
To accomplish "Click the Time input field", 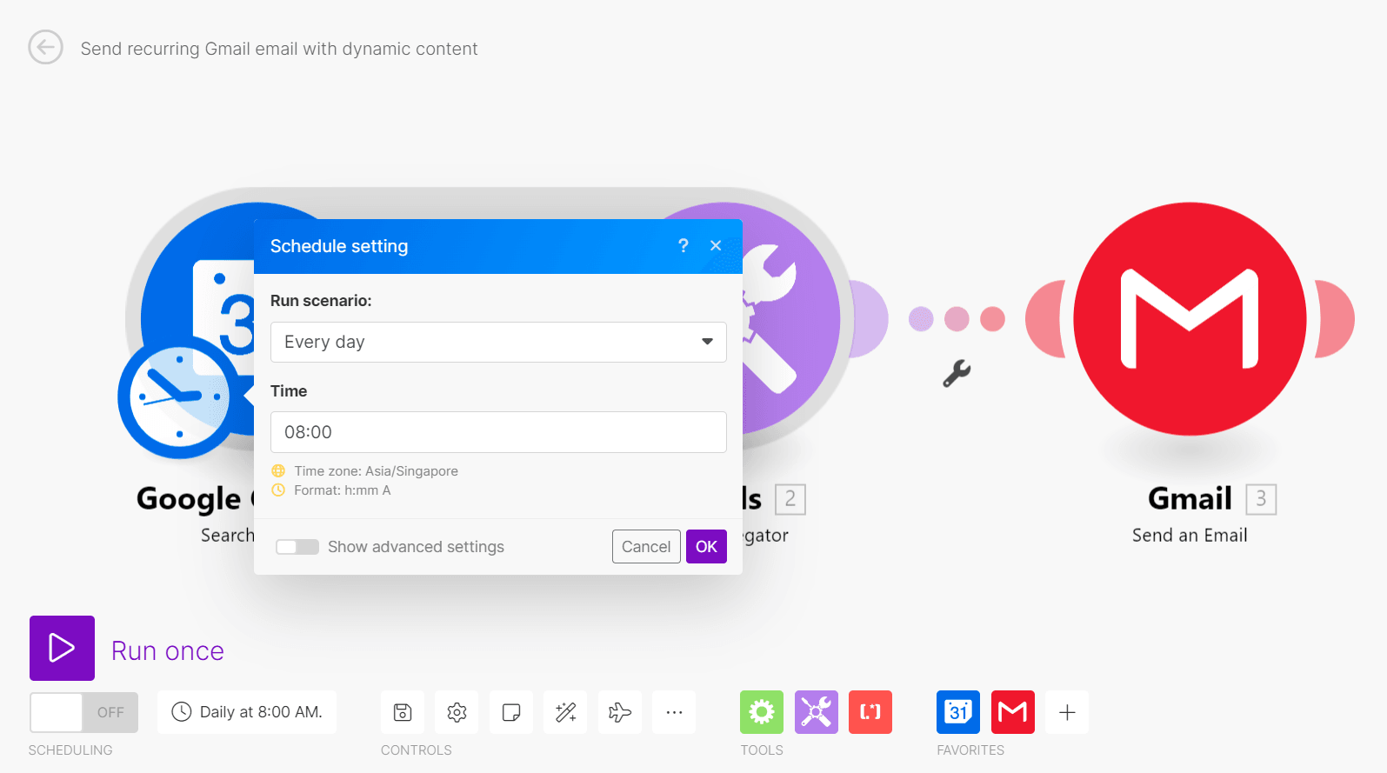I will (x=497, y=432).
